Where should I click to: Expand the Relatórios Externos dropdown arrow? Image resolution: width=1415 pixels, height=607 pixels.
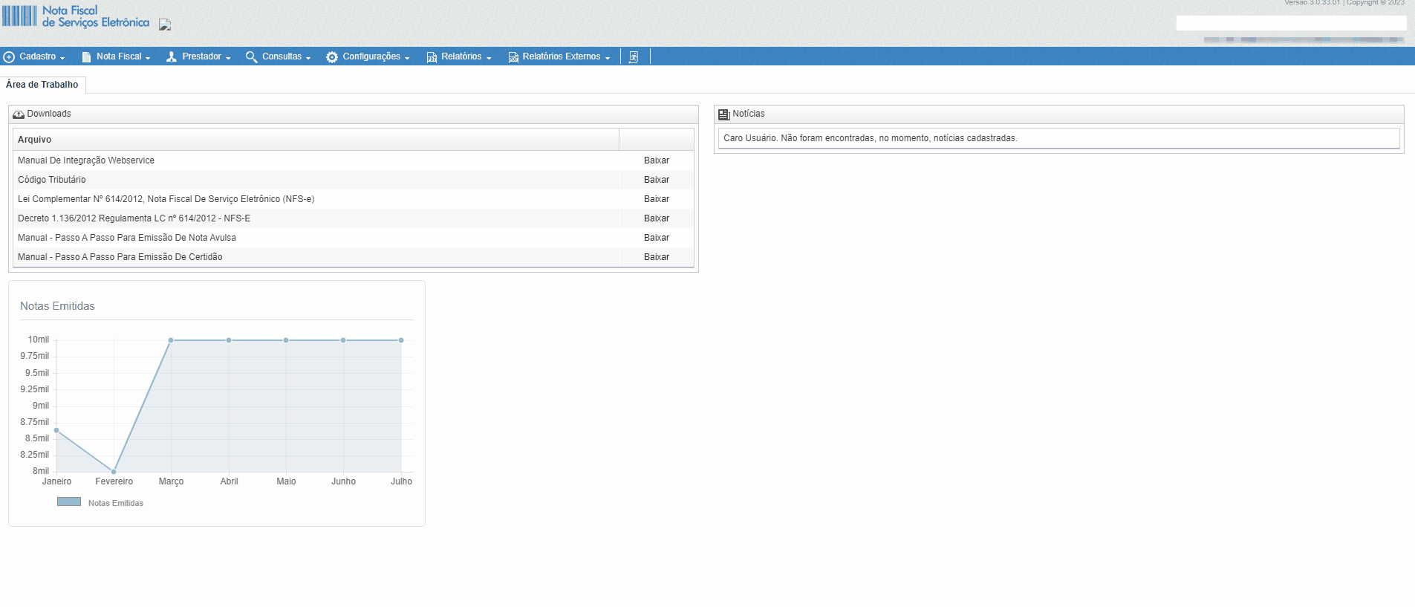coord(608,58)
